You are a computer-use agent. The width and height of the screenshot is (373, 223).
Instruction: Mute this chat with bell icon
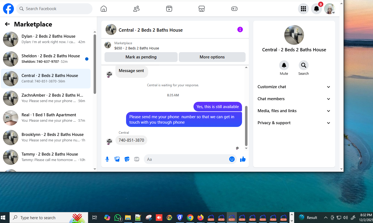pyautogui.click(x=284, y=65)
